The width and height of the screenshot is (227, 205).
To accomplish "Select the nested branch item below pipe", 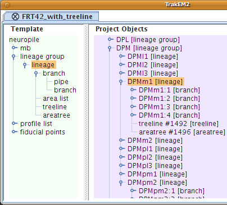I will tap(65, 90).
